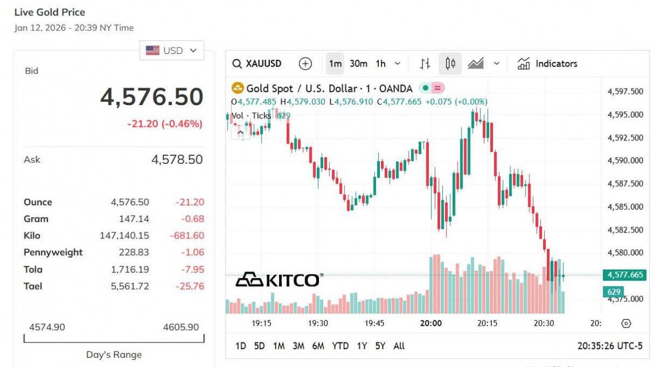Viewport: 653px width, 367px height.
Task: Select the area chart style icon
Action: pyautogui.click(x=476, y=64)
